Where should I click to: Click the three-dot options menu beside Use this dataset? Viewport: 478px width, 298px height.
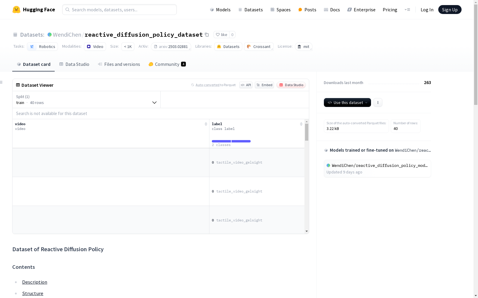tap(378, 103)
